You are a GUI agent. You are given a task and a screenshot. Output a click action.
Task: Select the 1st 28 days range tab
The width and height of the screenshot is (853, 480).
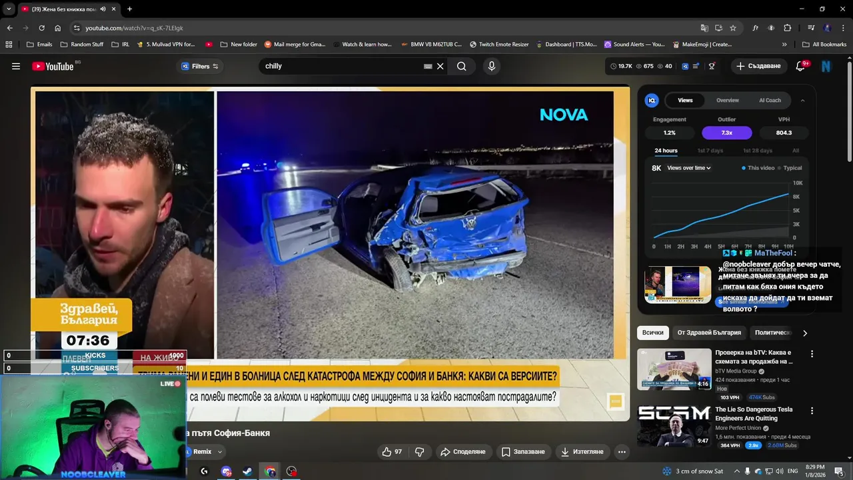[758, 151]
